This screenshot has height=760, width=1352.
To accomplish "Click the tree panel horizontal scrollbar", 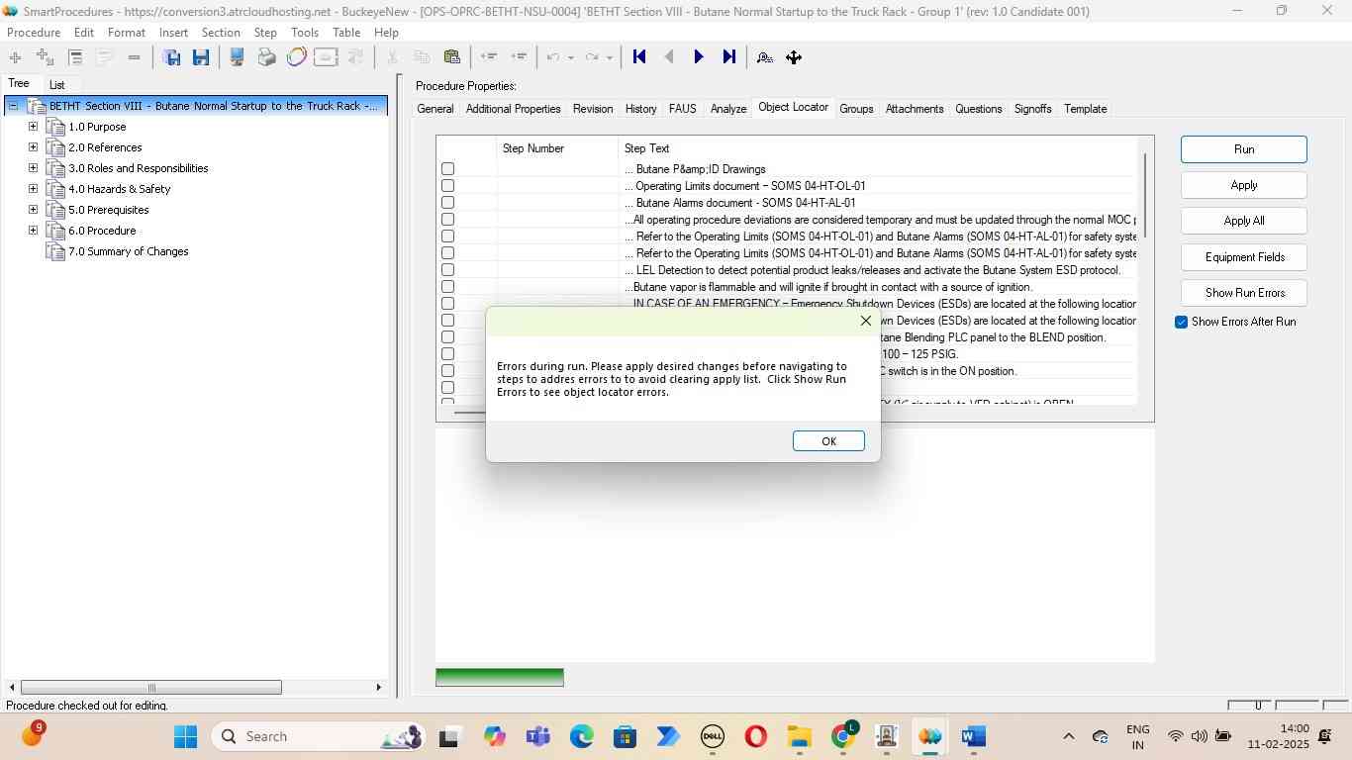I will point(151,687).
